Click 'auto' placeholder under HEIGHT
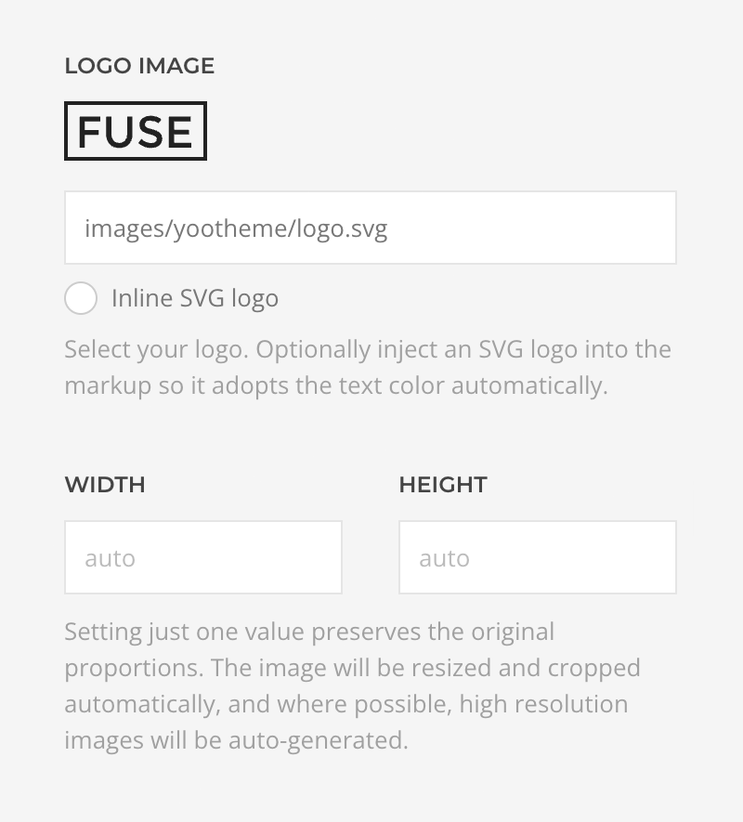The image size is (743, 822). tap(444, 559)
